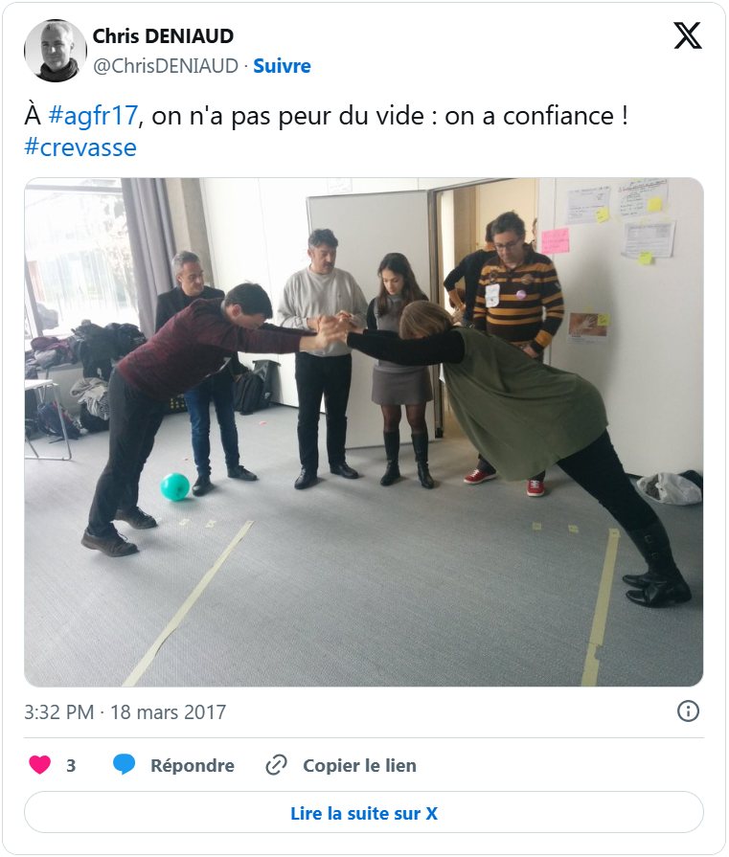The height and width of the screenshot is (857, 729).
Task: Follow the account via Suivre
Action: click(x=282, y=66)
